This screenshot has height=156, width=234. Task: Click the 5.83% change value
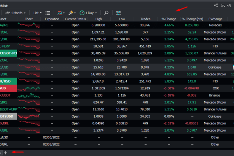coord(169,81)
